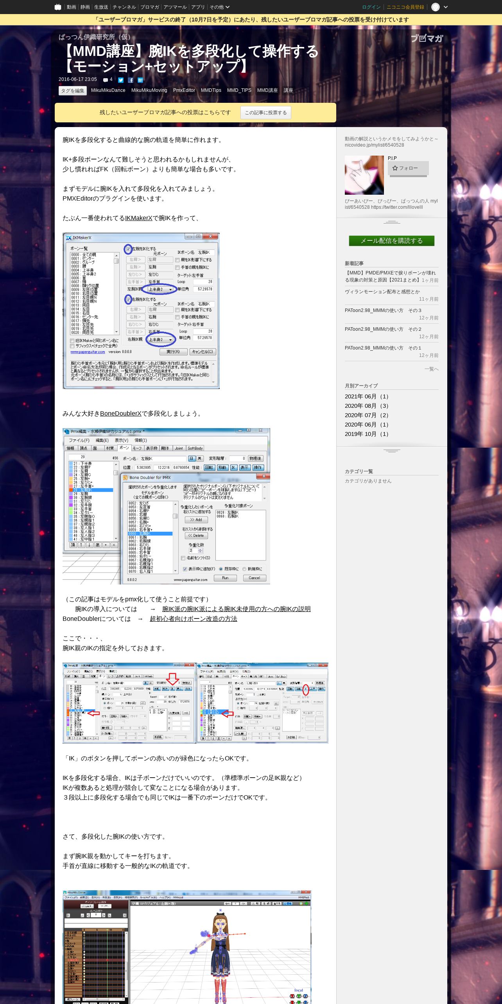Image resolution: width=502 pixels, height=1004 pixels.
Task: Click the タグを編集 button
Action: pyautogui.click(x=73, y=91)
